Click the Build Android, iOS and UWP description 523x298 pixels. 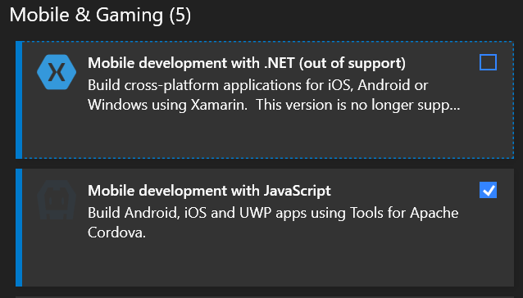coord(273,223)
